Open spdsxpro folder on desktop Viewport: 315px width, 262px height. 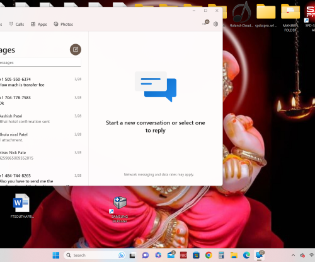pyautogui.click(x=266, y=15)
